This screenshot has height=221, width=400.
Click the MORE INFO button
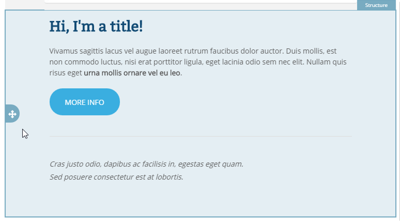click(85, 102)
